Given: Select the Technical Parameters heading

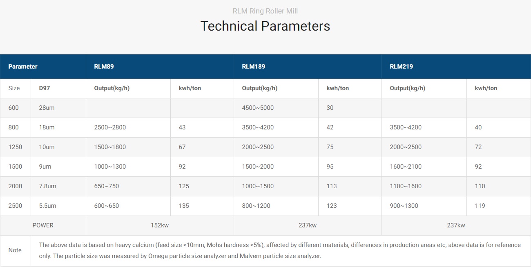Looking at the screenshot, I should (x=265, y=26).
